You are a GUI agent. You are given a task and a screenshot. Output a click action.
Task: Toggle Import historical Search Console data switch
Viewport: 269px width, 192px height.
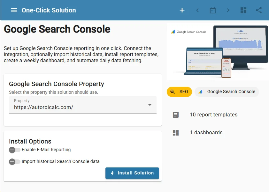click(x=15, y=161)
